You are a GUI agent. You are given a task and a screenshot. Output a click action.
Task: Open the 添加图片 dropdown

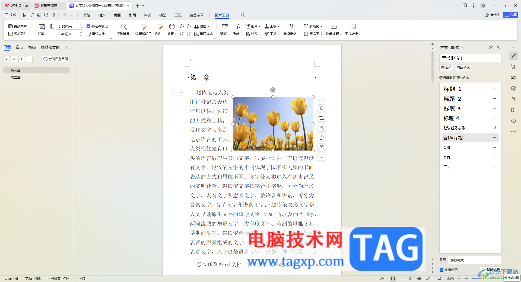[19, 34]
